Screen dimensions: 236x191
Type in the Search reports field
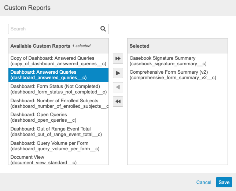[54, 29]
